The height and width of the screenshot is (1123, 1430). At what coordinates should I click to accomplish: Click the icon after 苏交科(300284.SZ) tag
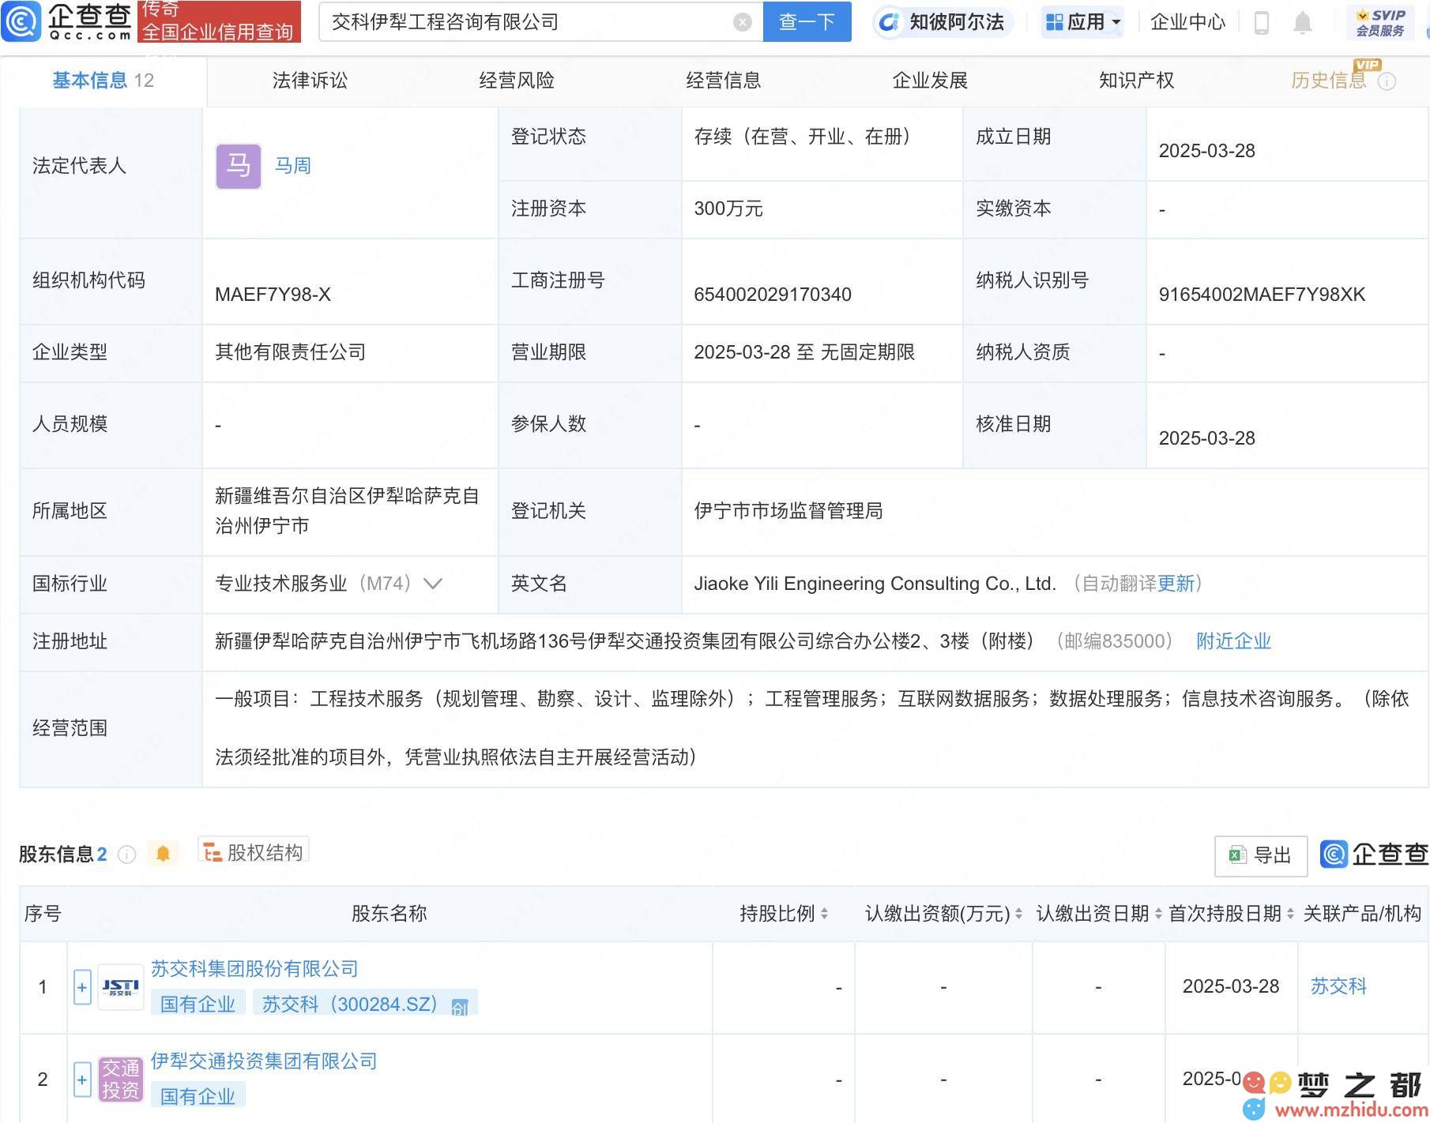point(459,1006)
